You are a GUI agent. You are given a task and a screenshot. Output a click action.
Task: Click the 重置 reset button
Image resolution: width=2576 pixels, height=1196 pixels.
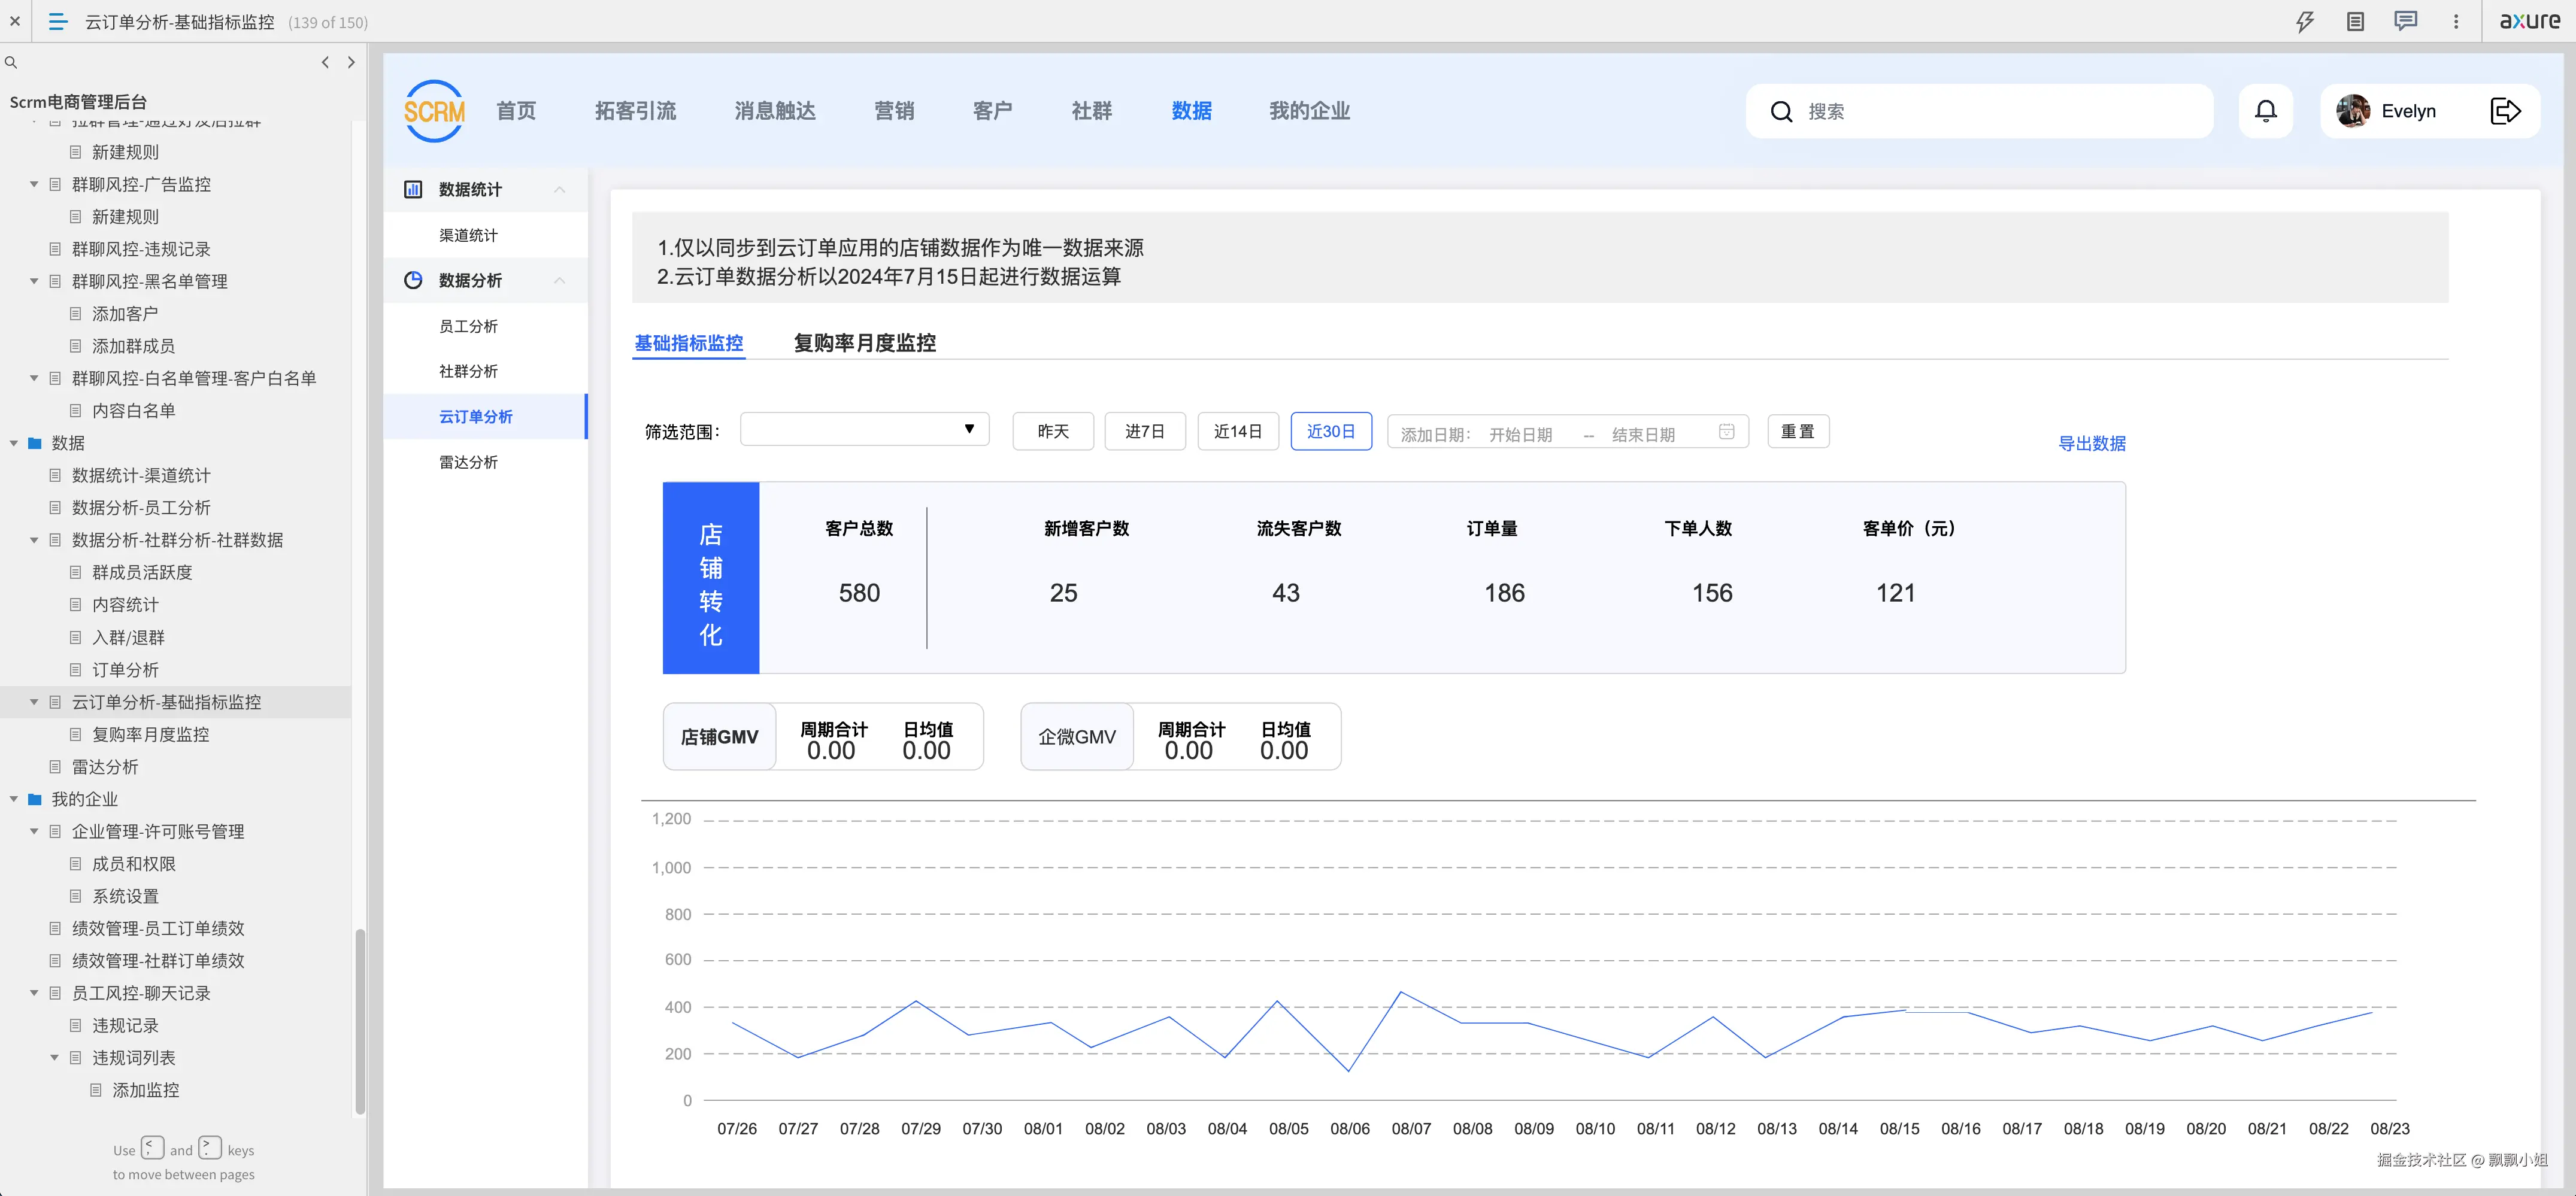pyautogui.click(x=1798, y=431)
